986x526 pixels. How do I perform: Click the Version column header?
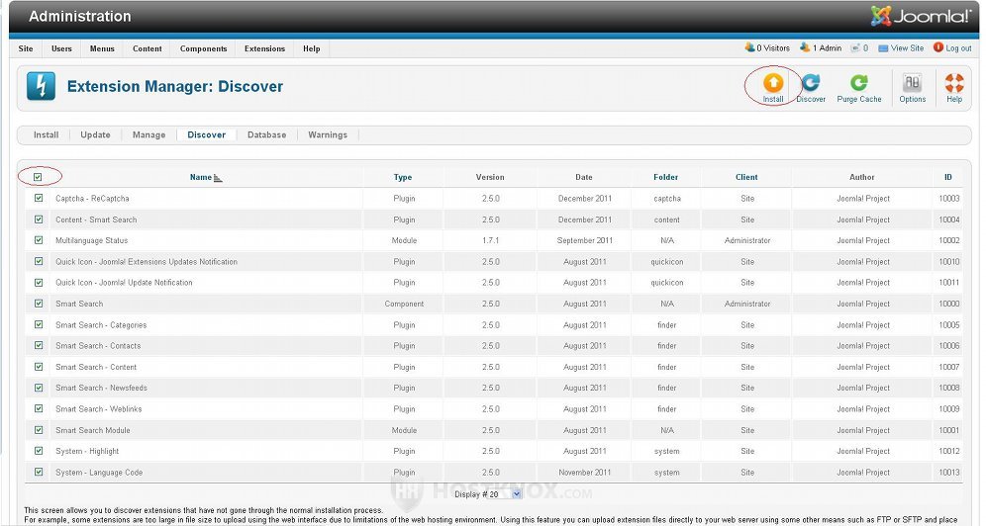(490, 177)
